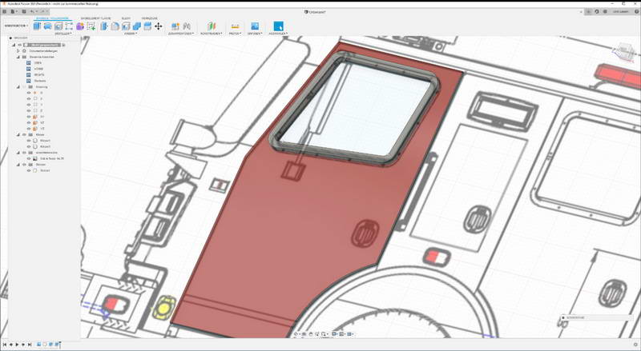Select the Joint tool icon
Image resolution: width=641 pixels, height=351 pixels.
coord(187,26)
